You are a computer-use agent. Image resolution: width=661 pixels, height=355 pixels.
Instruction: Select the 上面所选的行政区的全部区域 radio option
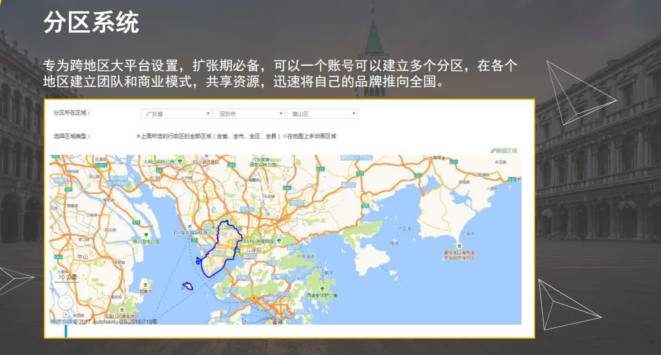[138, 136]
